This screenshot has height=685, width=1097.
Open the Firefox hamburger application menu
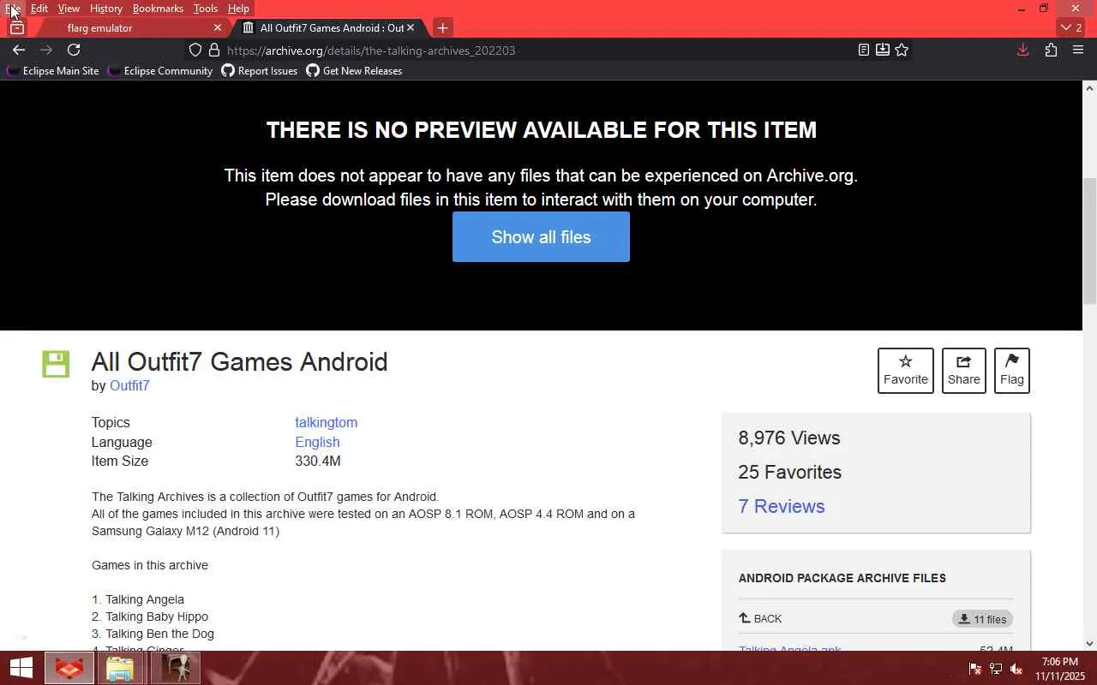(1078, 50)
